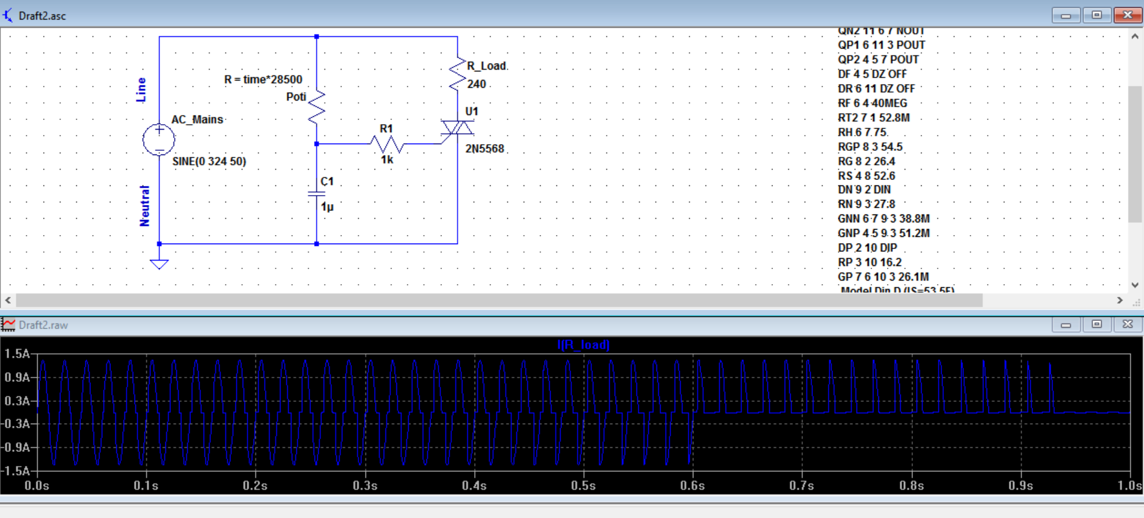Click the 1µ value of C1

[x=327, y=207]
